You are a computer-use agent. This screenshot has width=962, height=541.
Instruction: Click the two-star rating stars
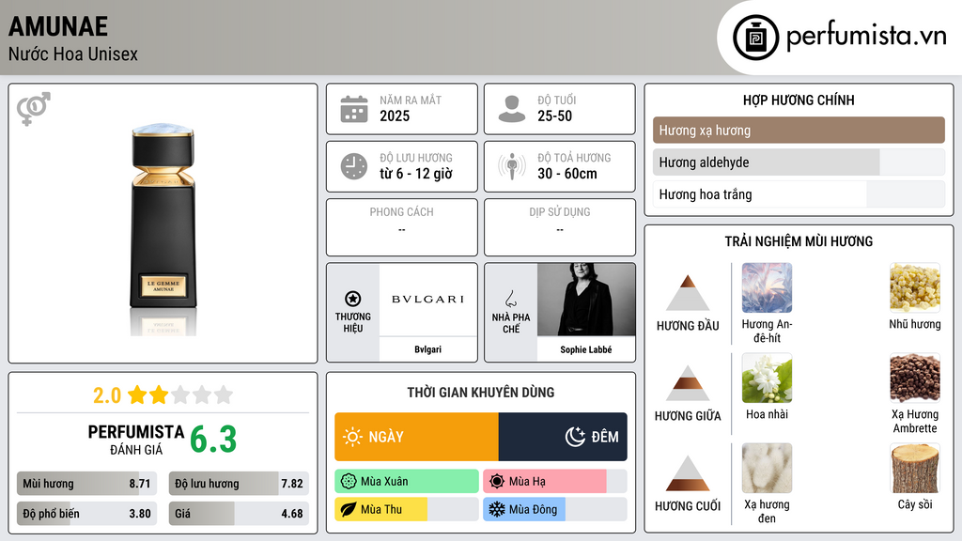tap(180, 394)
